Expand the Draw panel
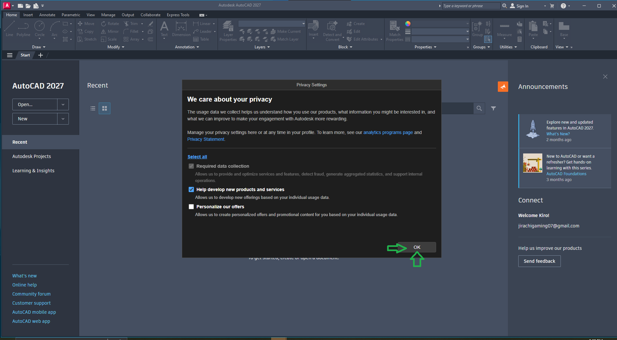 coord(39,47)
